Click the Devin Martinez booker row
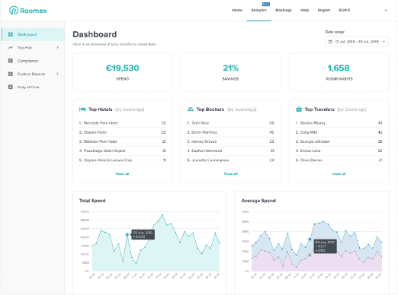Screen dimensions: 398x295 230,132
